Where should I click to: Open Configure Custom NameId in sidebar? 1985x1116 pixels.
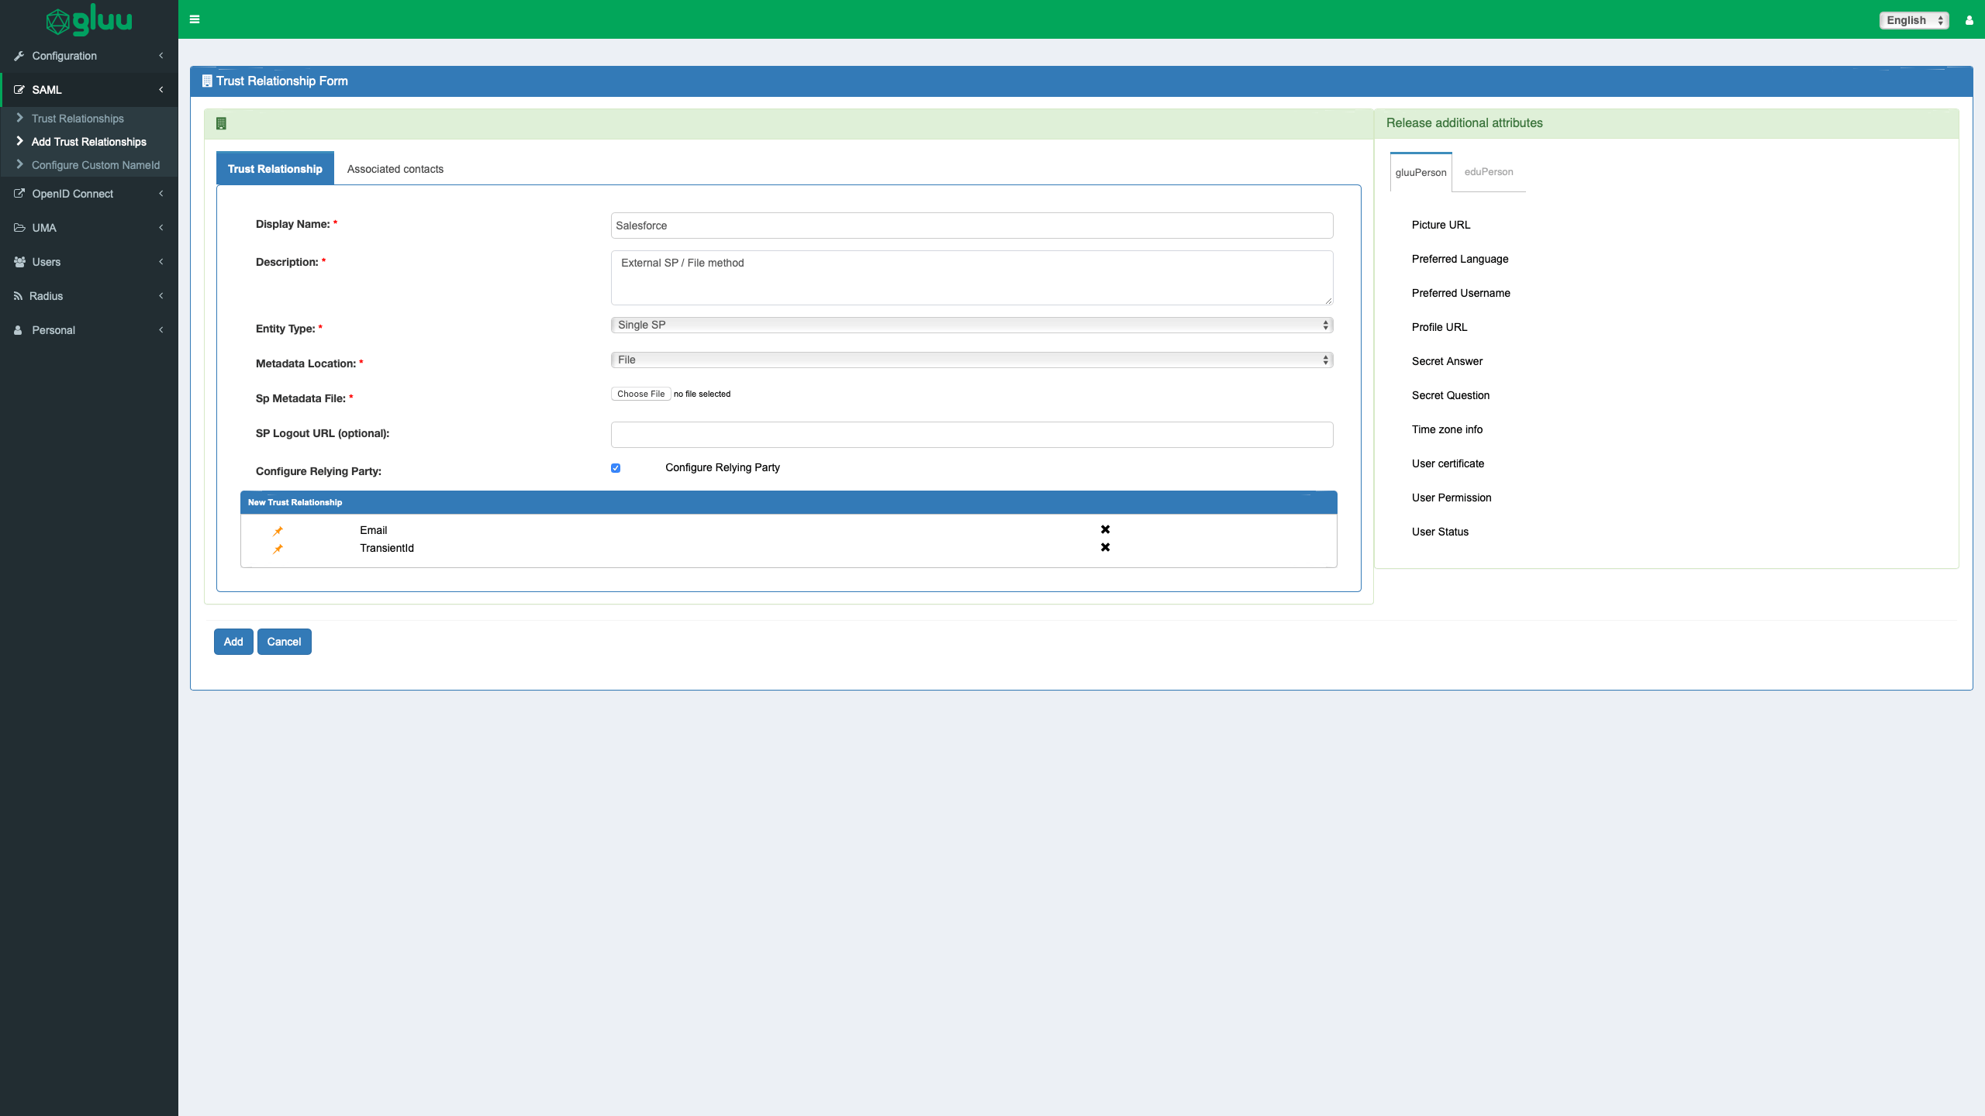95,165
